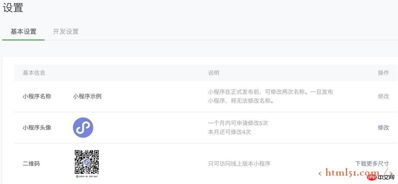Click the 设置 page heading
Image resolution: width=398 pixels, height=184 pixels.
[x=13, y=7]
